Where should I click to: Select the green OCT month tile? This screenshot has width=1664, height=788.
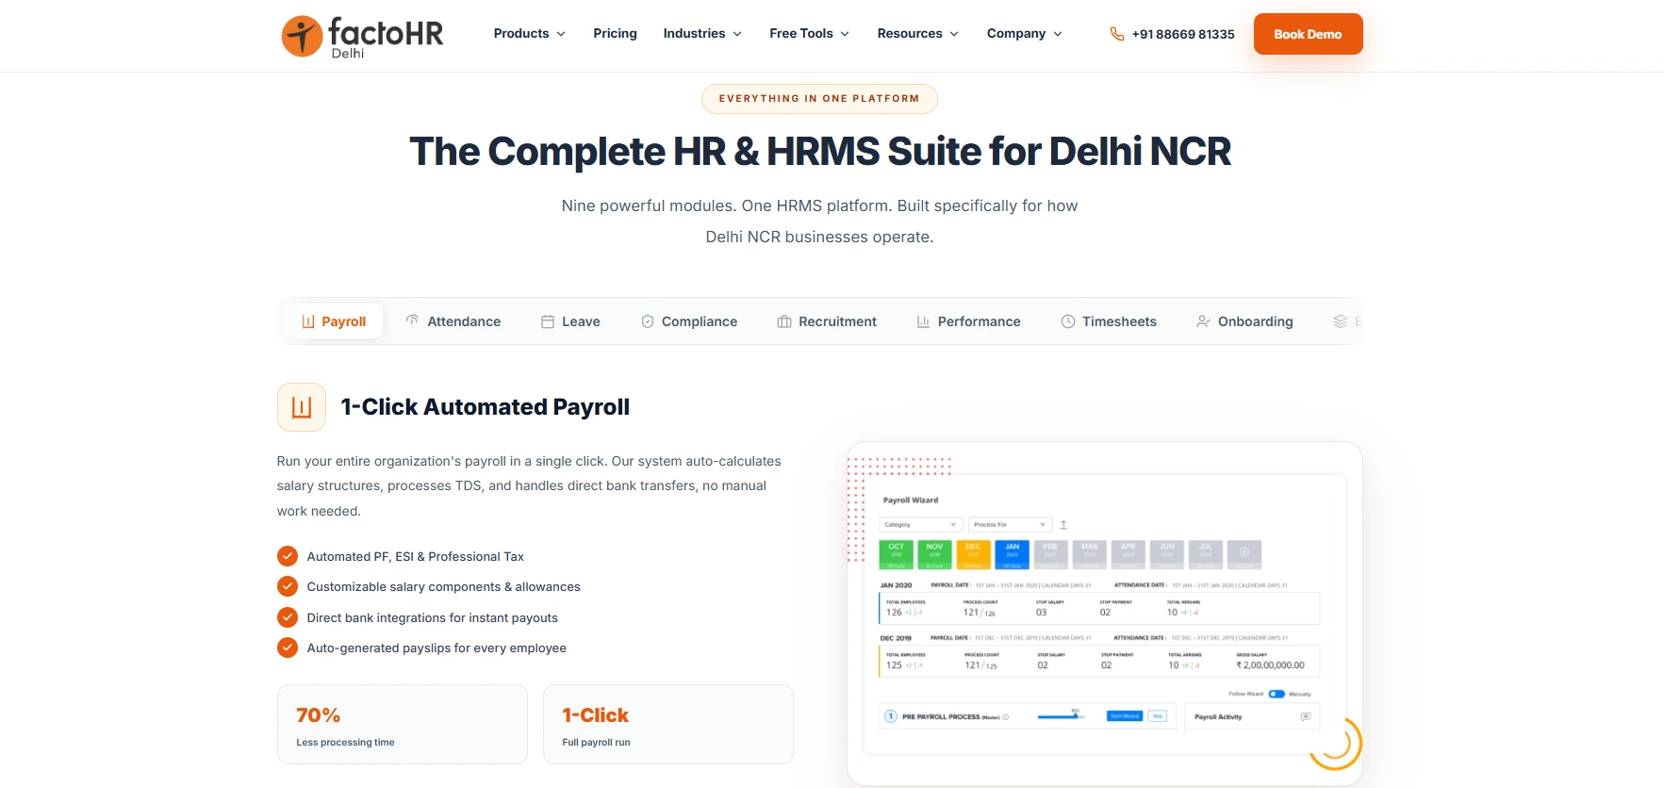[897, 553]
